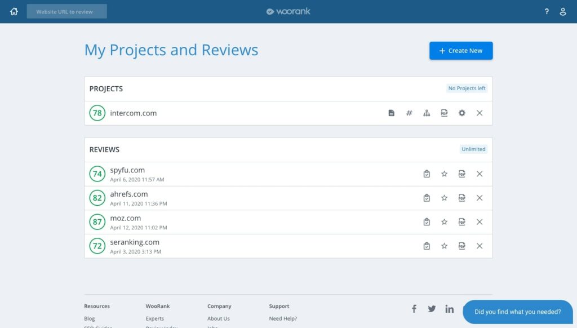
Task: Delete the intercom.com project
Action: pyautogui.click(x=480, y=113)
